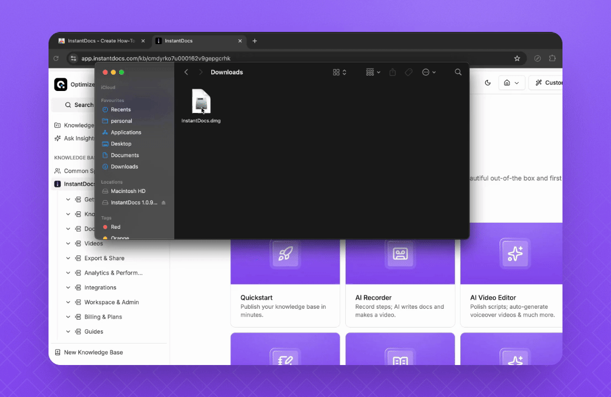Image resolution: width=611 pixels, height=397 pixels.
Task: Open a new browser tab
Action: 255,41
